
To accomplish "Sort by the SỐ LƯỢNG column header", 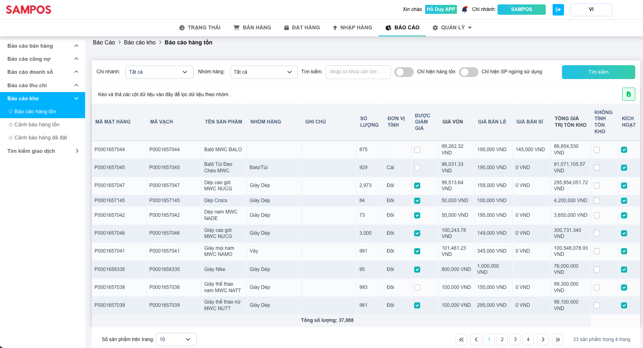I will (x=369, y=122).
